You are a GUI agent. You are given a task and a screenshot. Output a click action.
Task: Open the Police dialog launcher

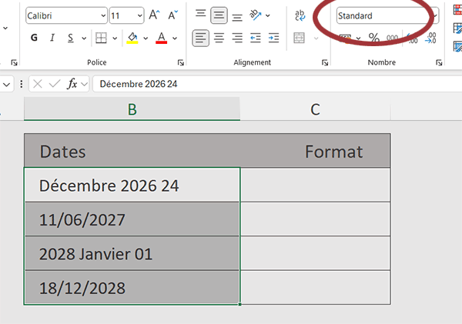pos(181,62)
